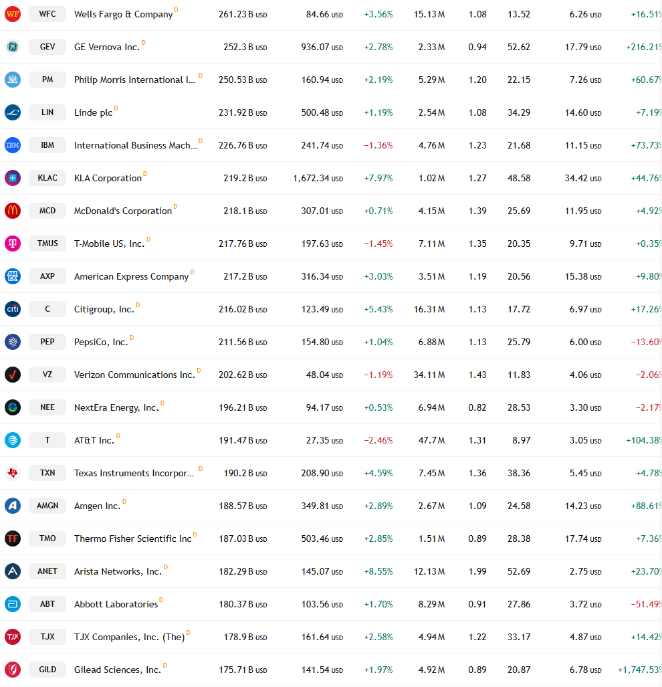Click the delayed-data D marker beside Wells Fargo
Viewport: 662px width, 687px height.
tap(176, 9)
